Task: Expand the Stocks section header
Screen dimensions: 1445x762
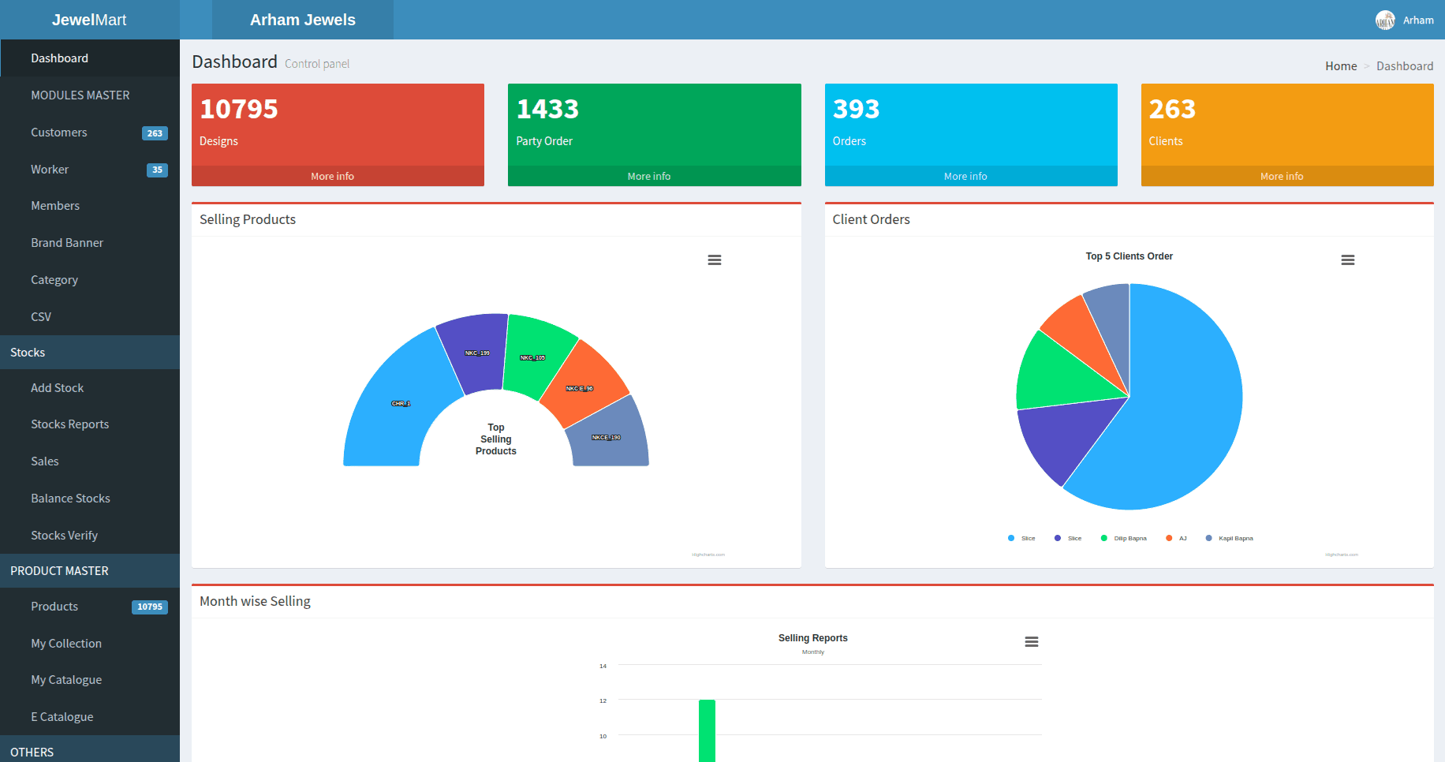Action: click(90, 353)
